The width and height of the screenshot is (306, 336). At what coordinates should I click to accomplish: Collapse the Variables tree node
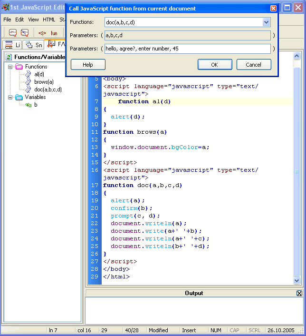tap(10, 97)
